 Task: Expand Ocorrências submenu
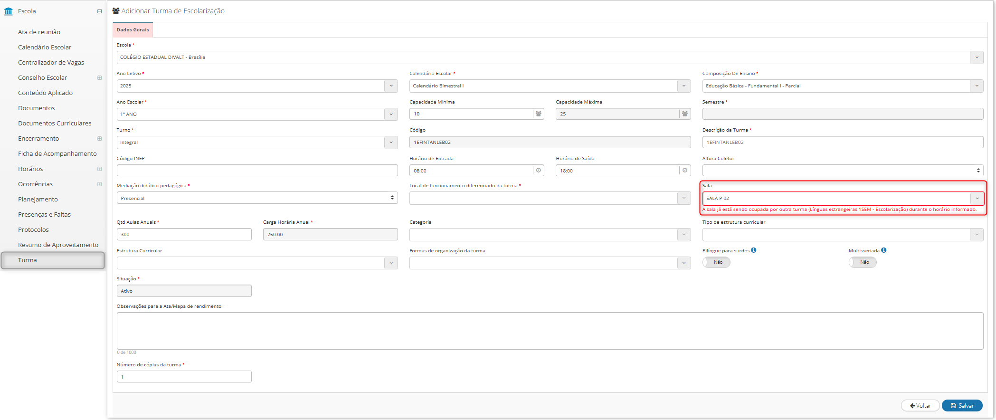click(x=99, y=184)
